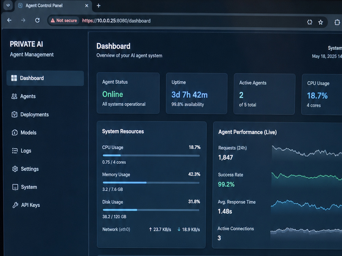The height and width of the screenshot is (256, 342).
Task: Click the May 18, 2025 timestamp
Action: tap(327, 56)
